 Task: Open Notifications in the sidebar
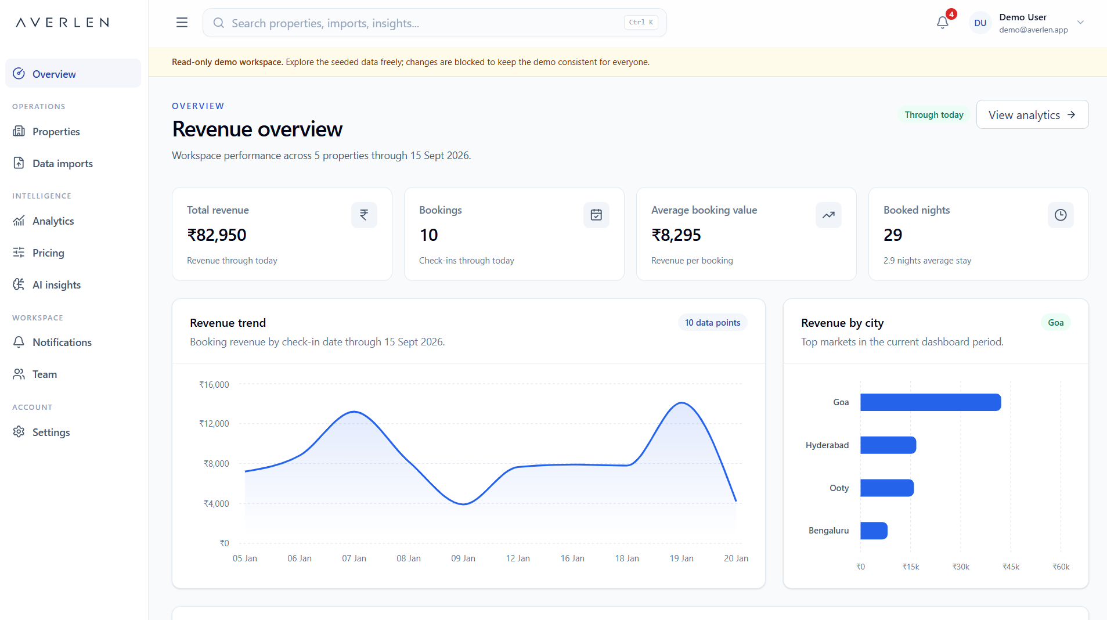pos(73,342)
